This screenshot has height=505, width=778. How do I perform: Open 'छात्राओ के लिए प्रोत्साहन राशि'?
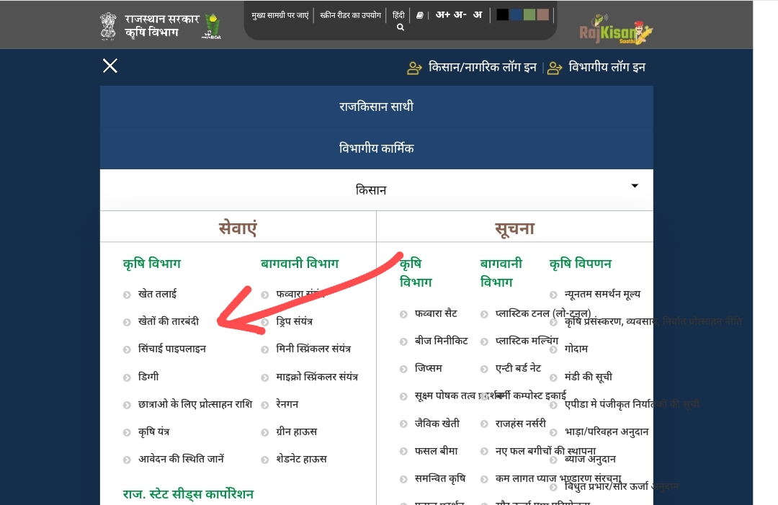pos(195,404)
